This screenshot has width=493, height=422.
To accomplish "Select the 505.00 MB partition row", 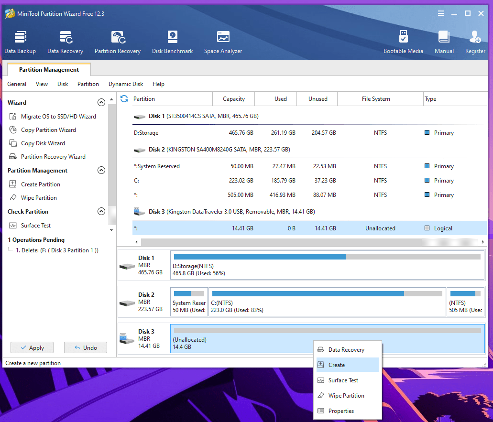I will click(309, 195).
